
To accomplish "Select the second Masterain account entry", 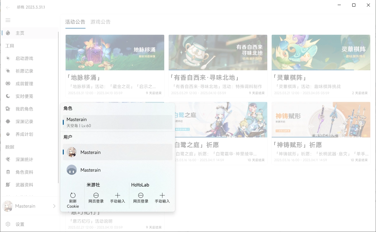I will click(117, 170).
